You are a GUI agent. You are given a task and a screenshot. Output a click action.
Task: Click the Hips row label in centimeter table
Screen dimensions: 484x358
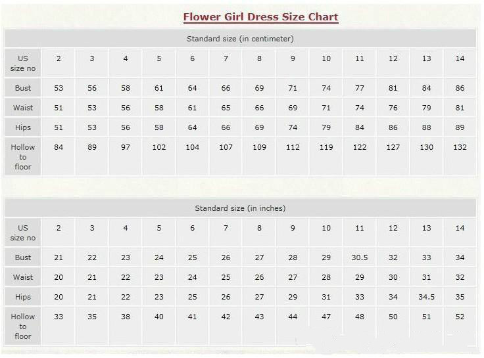(23, 127)
